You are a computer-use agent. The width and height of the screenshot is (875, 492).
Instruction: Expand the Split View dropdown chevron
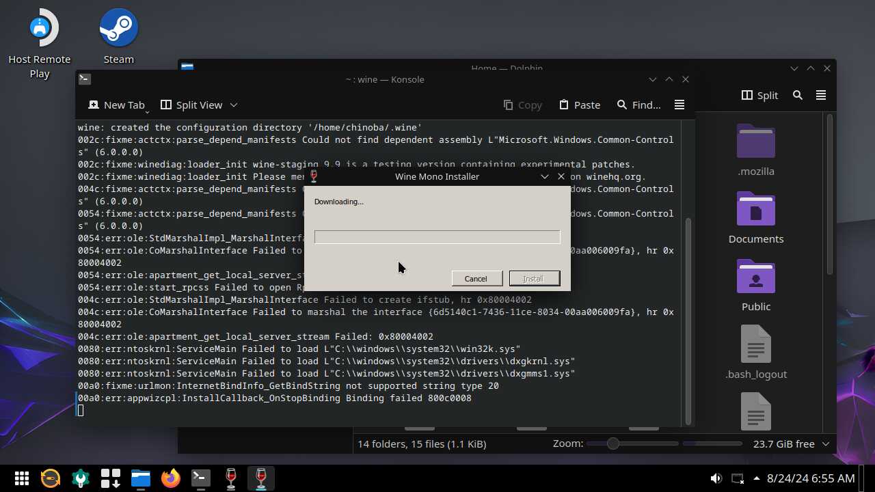pos(234,105)
